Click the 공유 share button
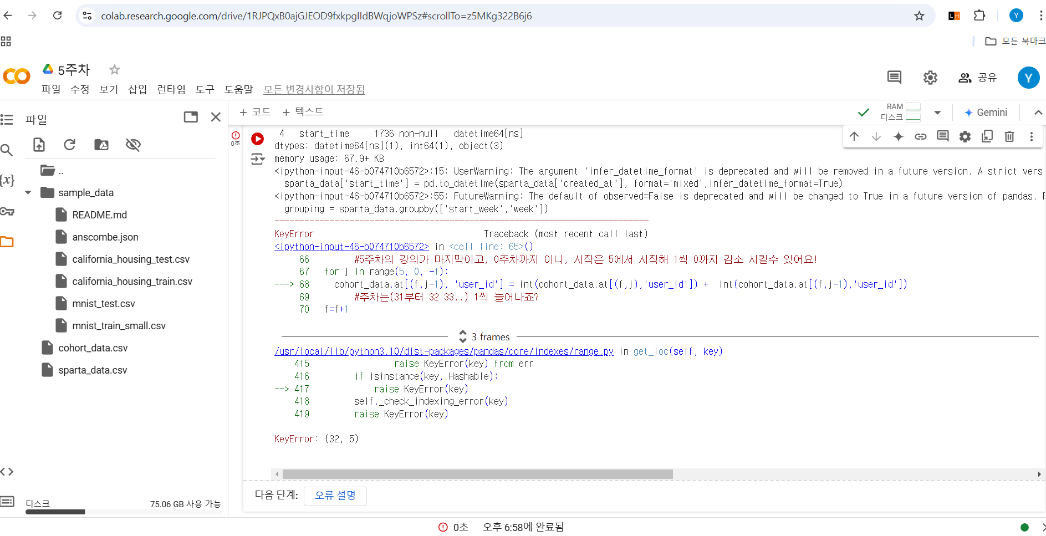1046x536 pixels. [978, 78]
